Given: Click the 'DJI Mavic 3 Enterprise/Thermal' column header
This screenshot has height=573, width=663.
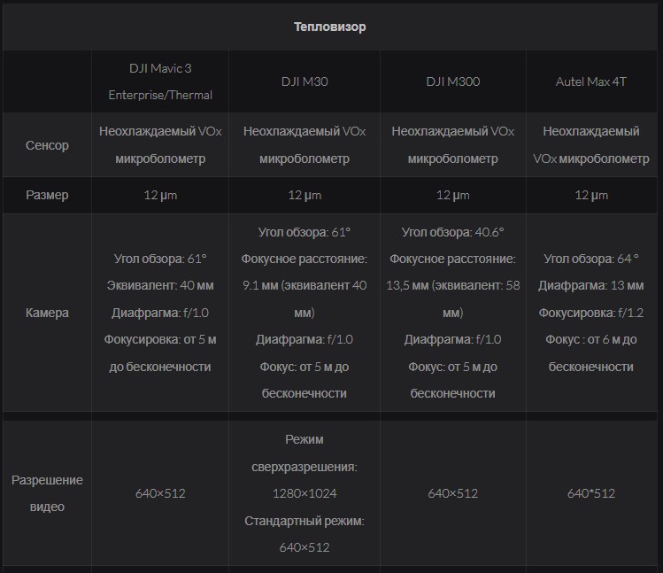Looking at the screenshot, I should click(x=160, y=81).
